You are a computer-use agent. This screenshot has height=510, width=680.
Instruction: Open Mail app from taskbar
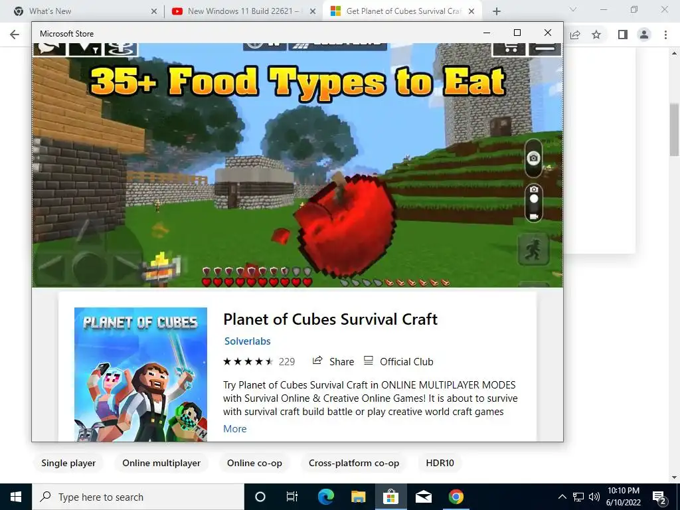click(x=423, y=497)
